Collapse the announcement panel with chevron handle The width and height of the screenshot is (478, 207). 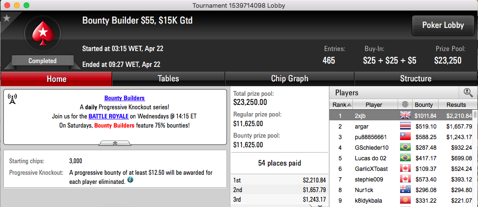click(115, 143)
